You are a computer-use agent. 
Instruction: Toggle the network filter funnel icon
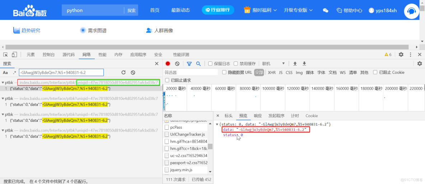point(189,64)
